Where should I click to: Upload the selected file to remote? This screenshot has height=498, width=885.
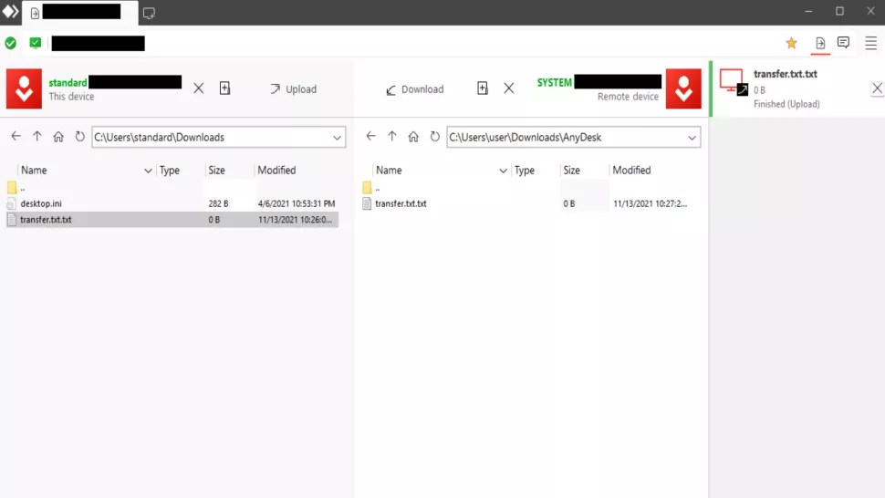[x=293, y=89]
